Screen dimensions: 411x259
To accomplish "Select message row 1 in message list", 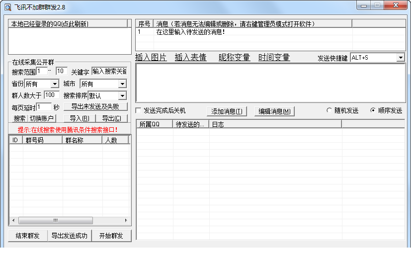I will coord(270,32).
